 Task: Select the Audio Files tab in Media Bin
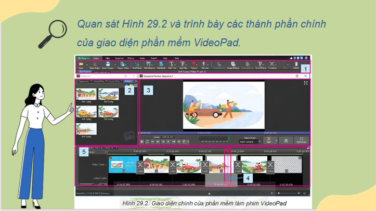(x=115, y=82)
